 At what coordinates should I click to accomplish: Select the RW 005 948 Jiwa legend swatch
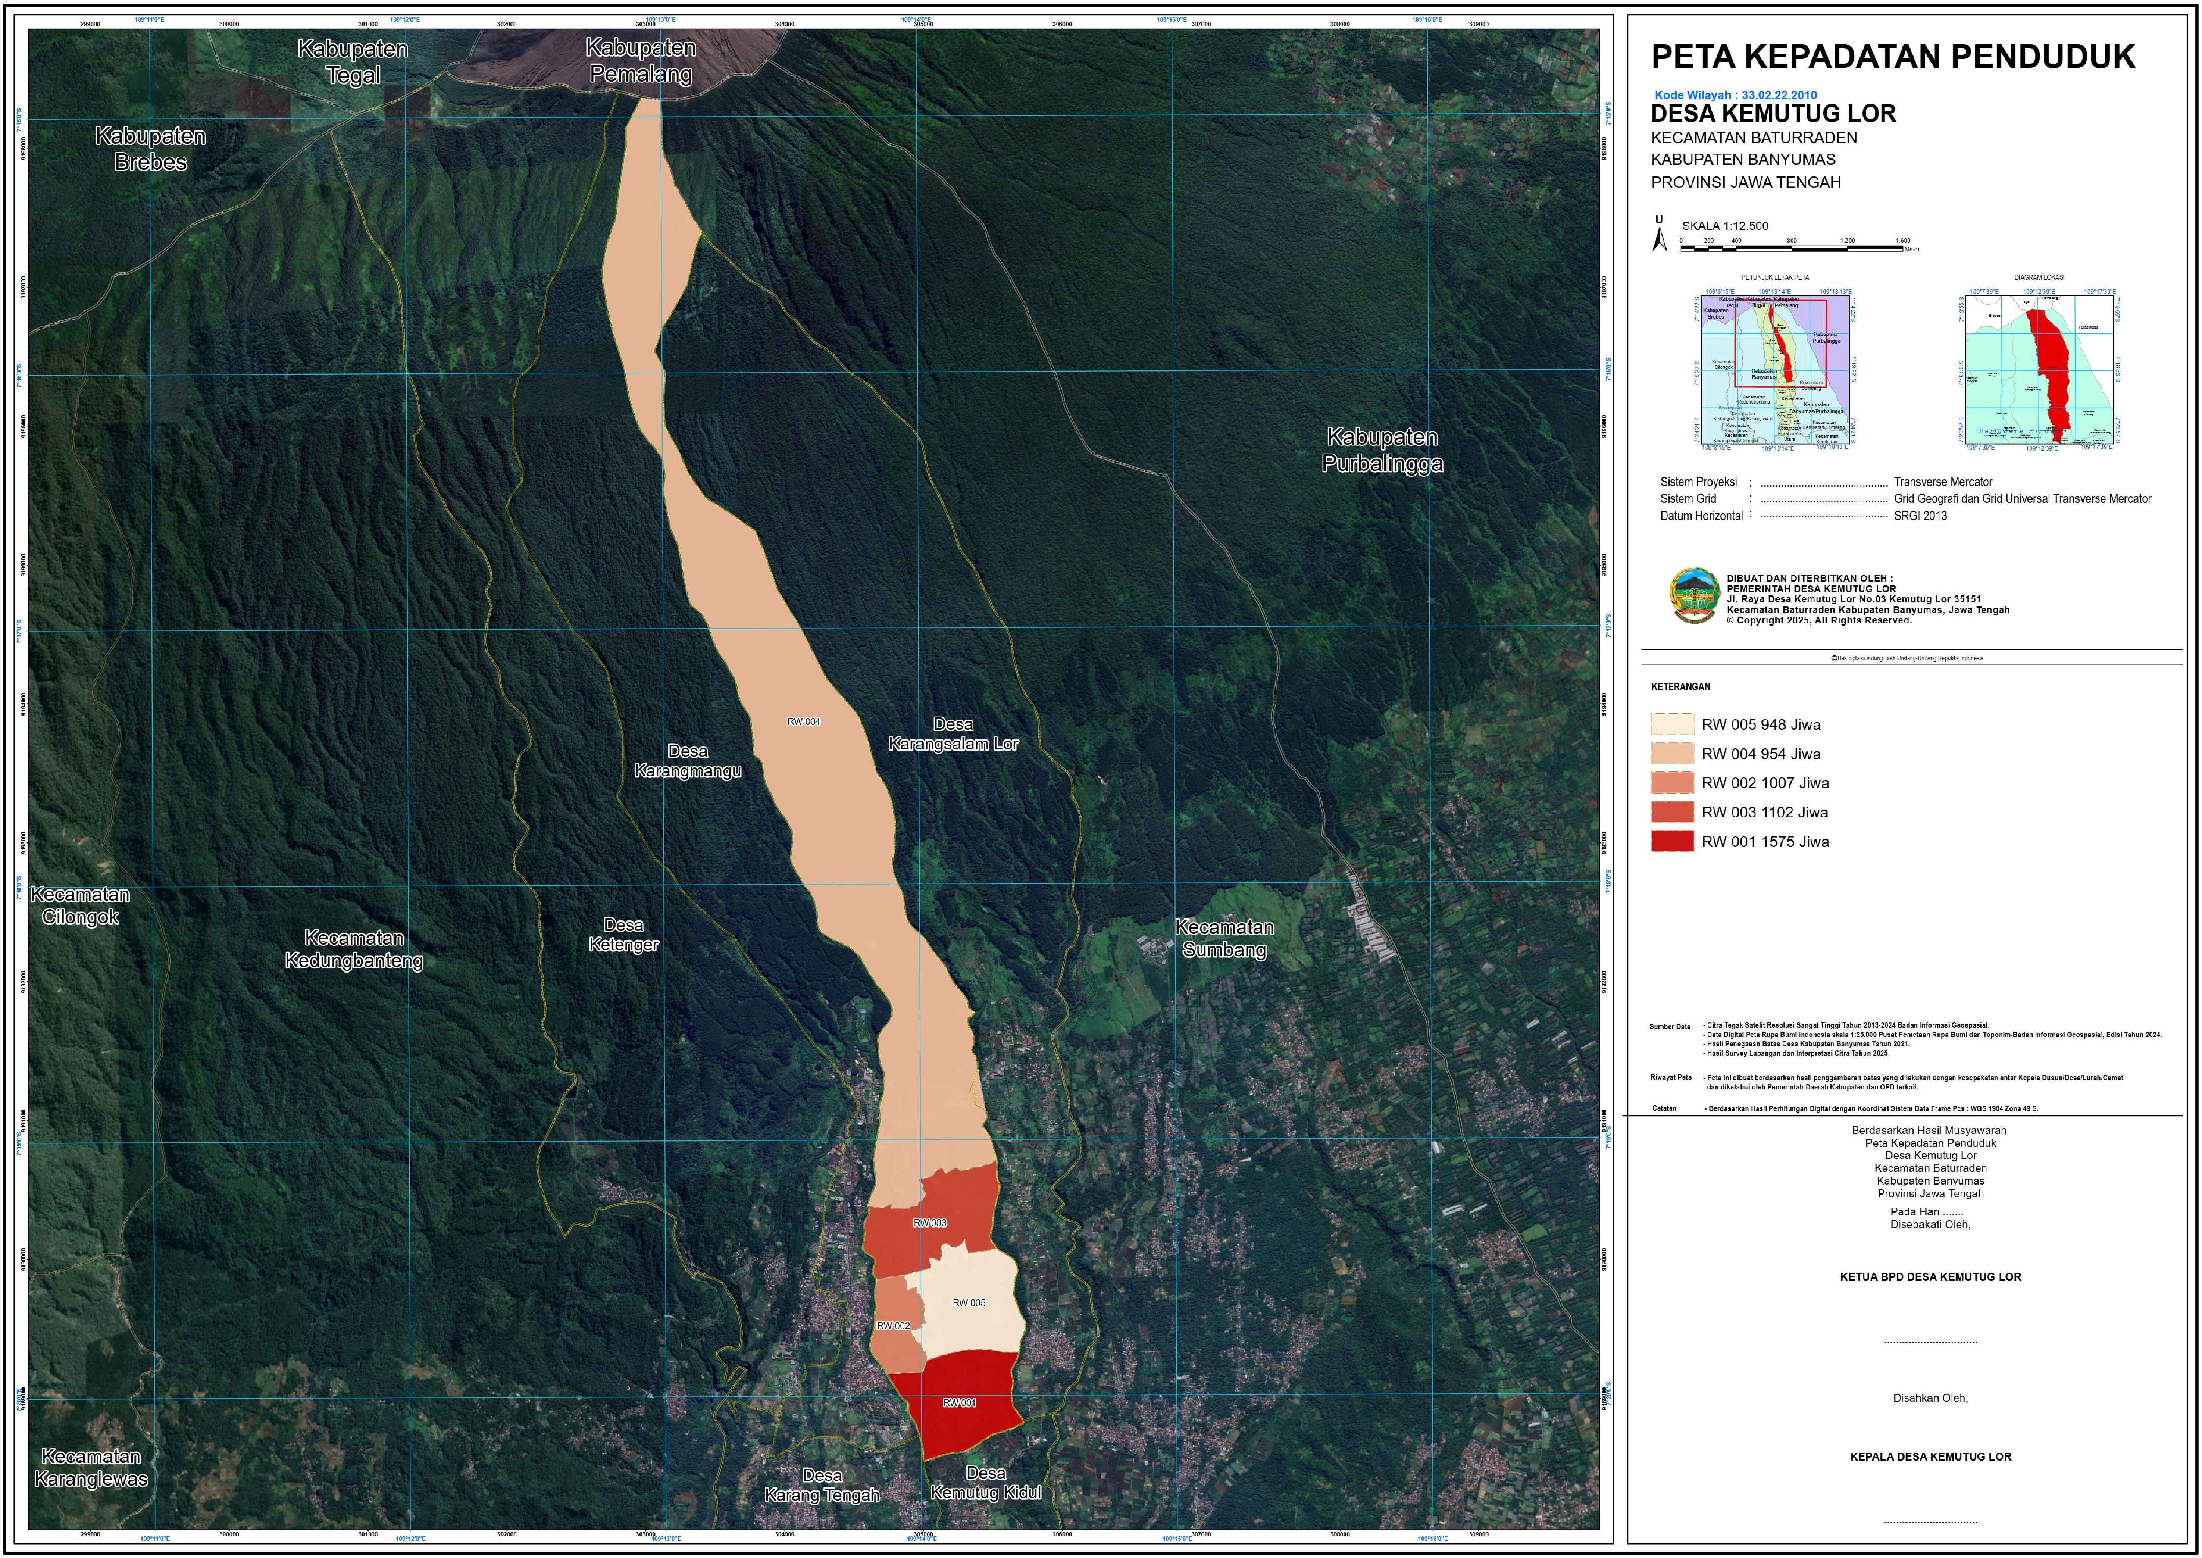point(1672,724)
